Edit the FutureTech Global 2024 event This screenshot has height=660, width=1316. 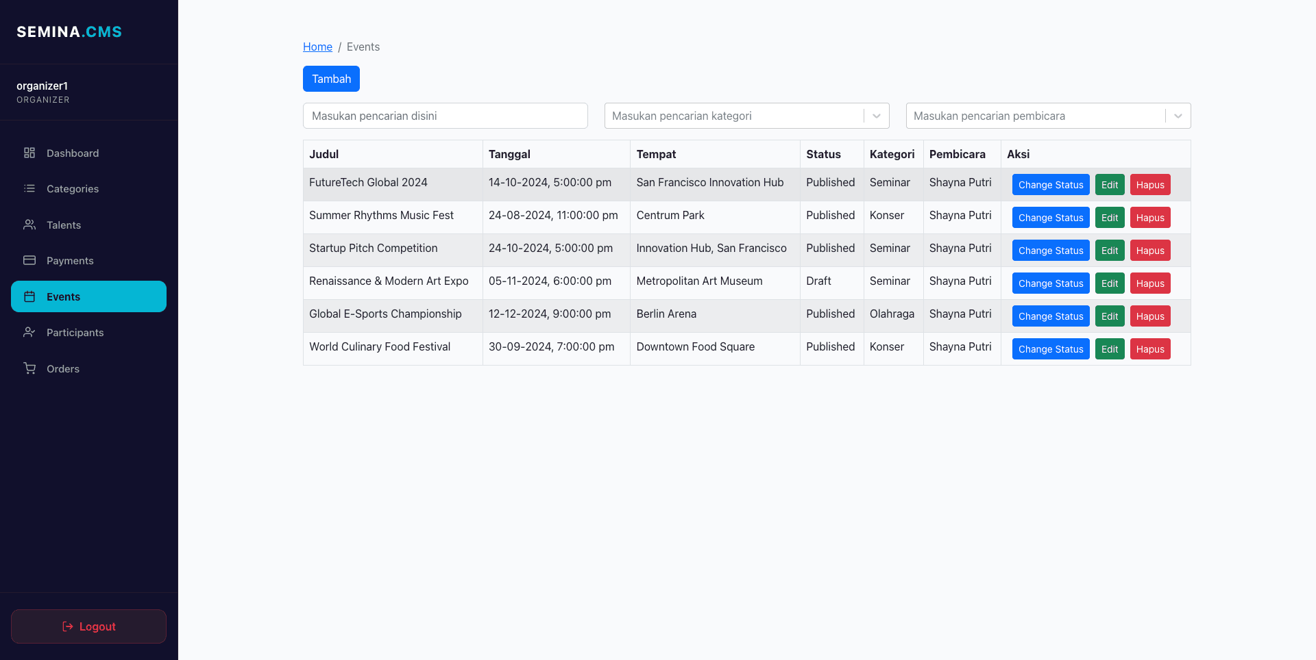coord(1110,185)
